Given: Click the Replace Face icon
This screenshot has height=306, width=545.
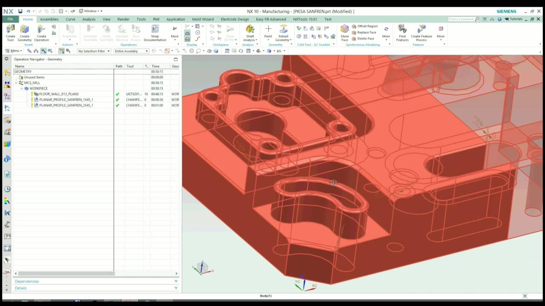Looking at the screenshot, I should [354, 32].
